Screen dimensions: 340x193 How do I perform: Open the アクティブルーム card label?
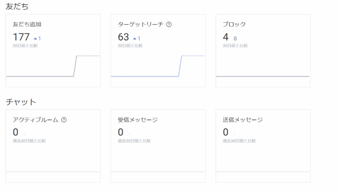tap(36, 120)
